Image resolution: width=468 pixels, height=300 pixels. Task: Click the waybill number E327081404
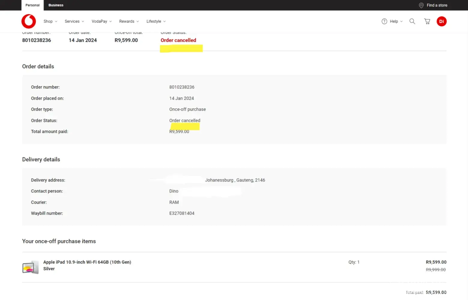tap(182, 213)
